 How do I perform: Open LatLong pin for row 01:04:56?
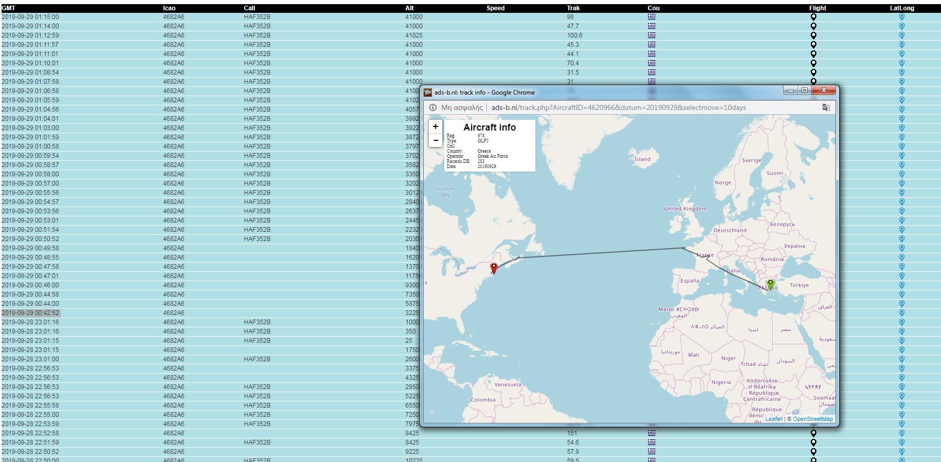click(x=902, y=109)
